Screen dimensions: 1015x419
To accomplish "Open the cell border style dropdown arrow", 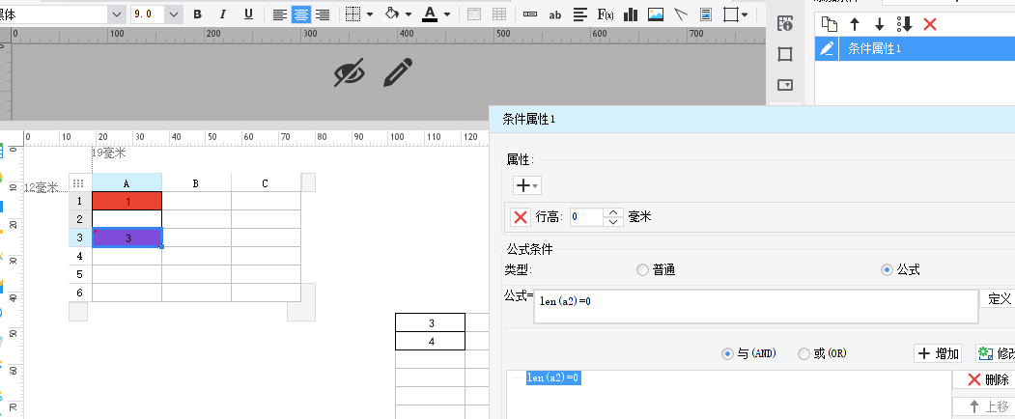I will coord(370,14).
